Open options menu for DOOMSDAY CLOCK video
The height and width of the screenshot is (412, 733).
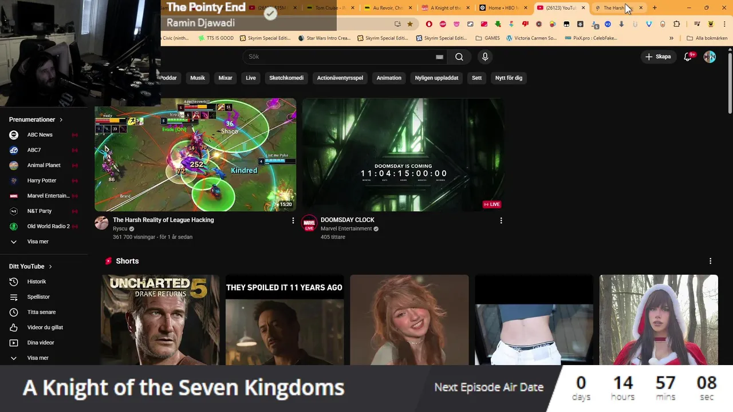click(x=501, y=220)
